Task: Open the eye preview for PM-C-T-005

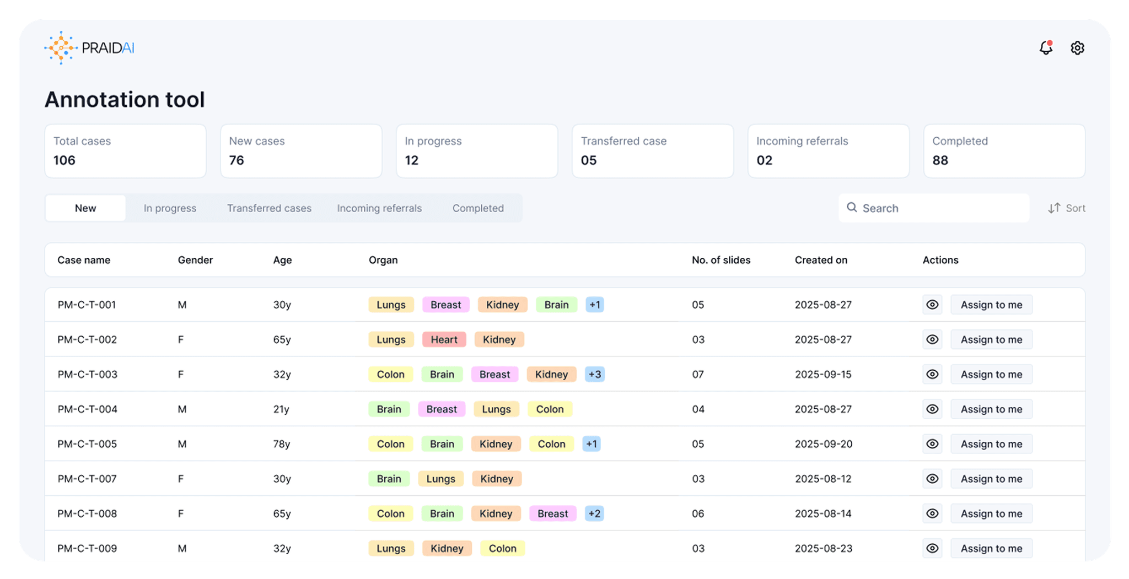Action: point(932,443)
